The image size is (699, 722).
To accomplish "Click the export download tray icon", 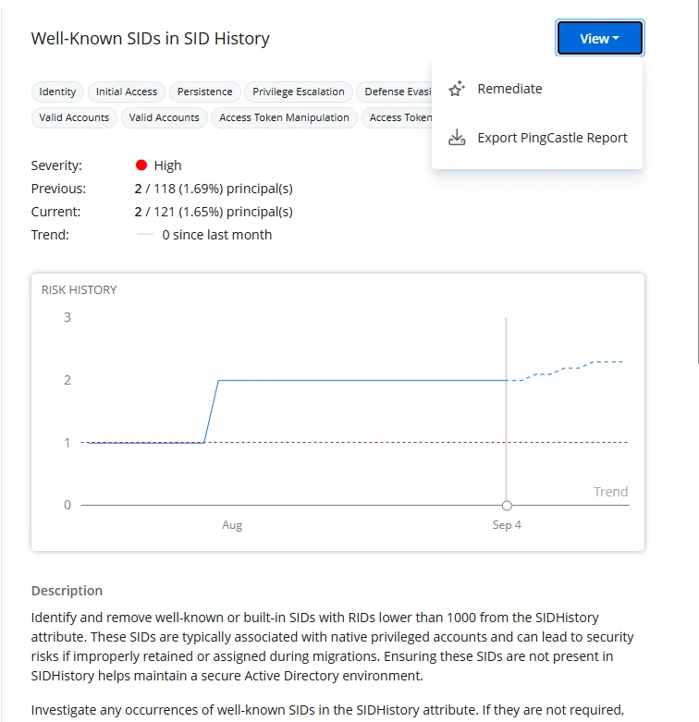I will point(456,138).
